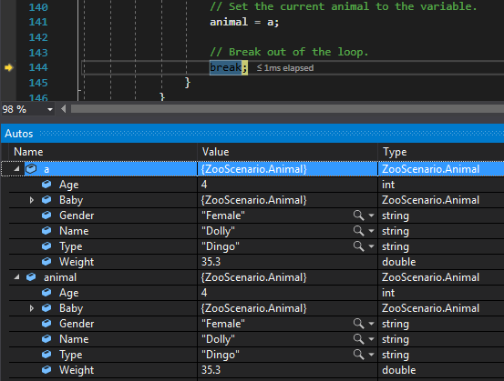Select the 'a' row in Autos
Screen dimensions: 504x381
tap(252, 169)
